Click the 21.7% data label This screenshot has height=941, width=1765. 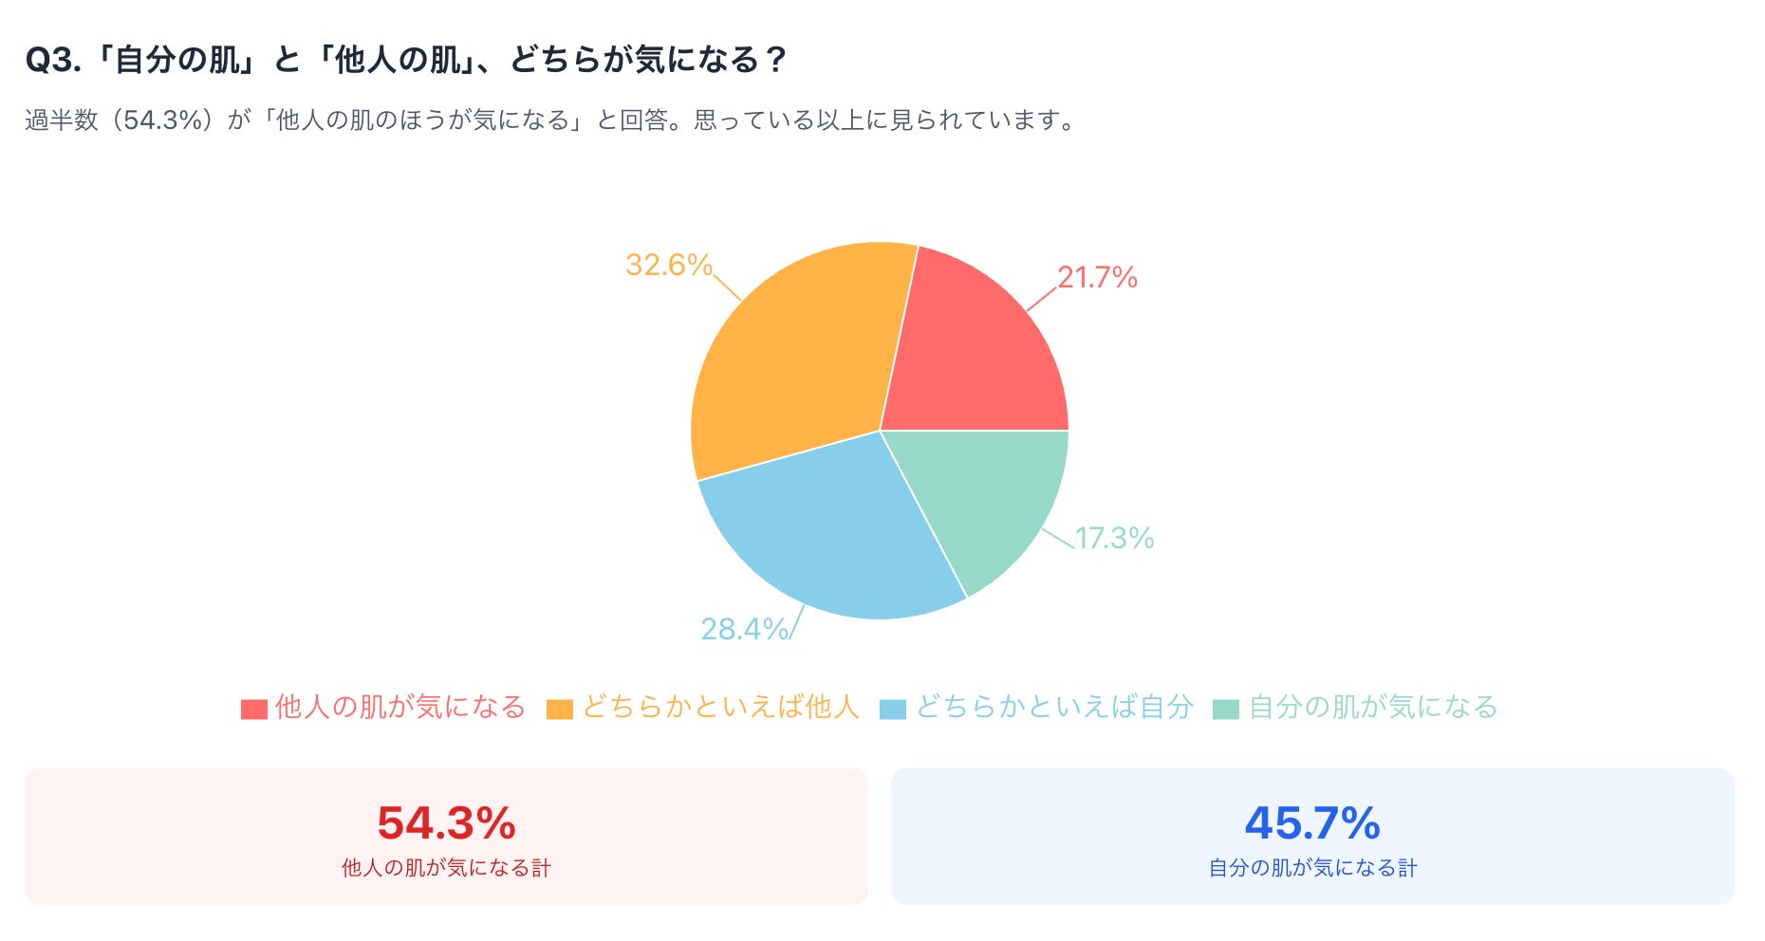coord(1097,277)
